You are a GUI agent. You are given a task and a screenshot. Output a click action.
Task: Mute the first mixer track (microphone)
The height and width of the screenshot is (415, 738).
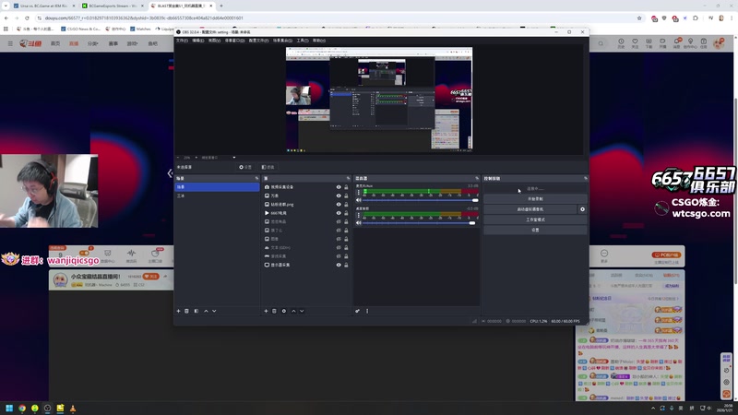(359, 200)
